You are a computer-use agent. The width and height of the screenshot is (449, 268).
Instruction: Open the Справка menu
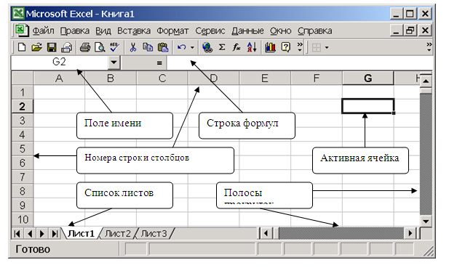(x=314, y=31)
